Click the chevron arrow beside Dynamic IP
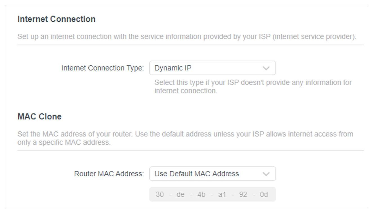Screen dimensions: 377x214 pos(266,68)
